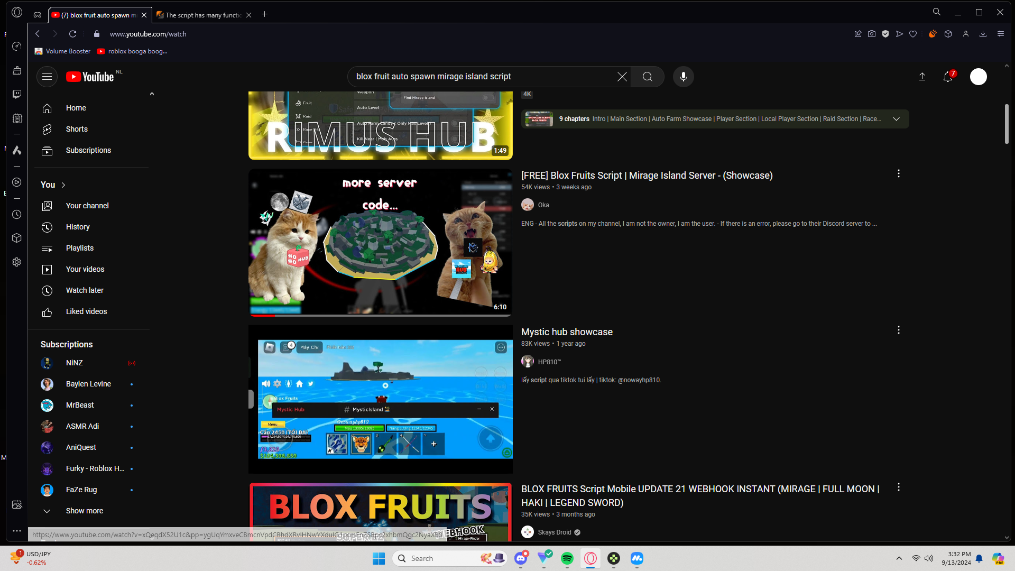Viewport: 1015px width, 571px height.
Task: Open Baylen Levine subscription channel
Action: pyautogui.click(x=87, y=384)
